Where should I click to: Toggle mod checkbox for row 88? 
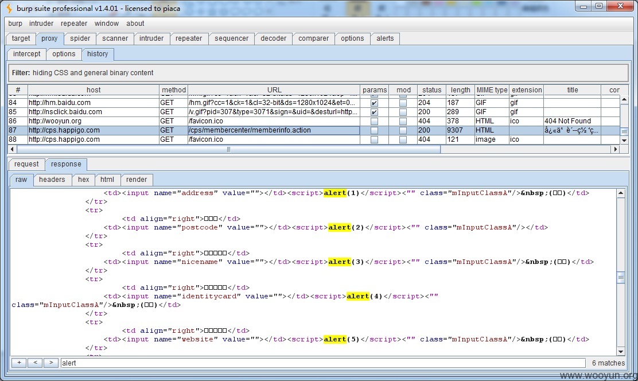click(403, 139)
